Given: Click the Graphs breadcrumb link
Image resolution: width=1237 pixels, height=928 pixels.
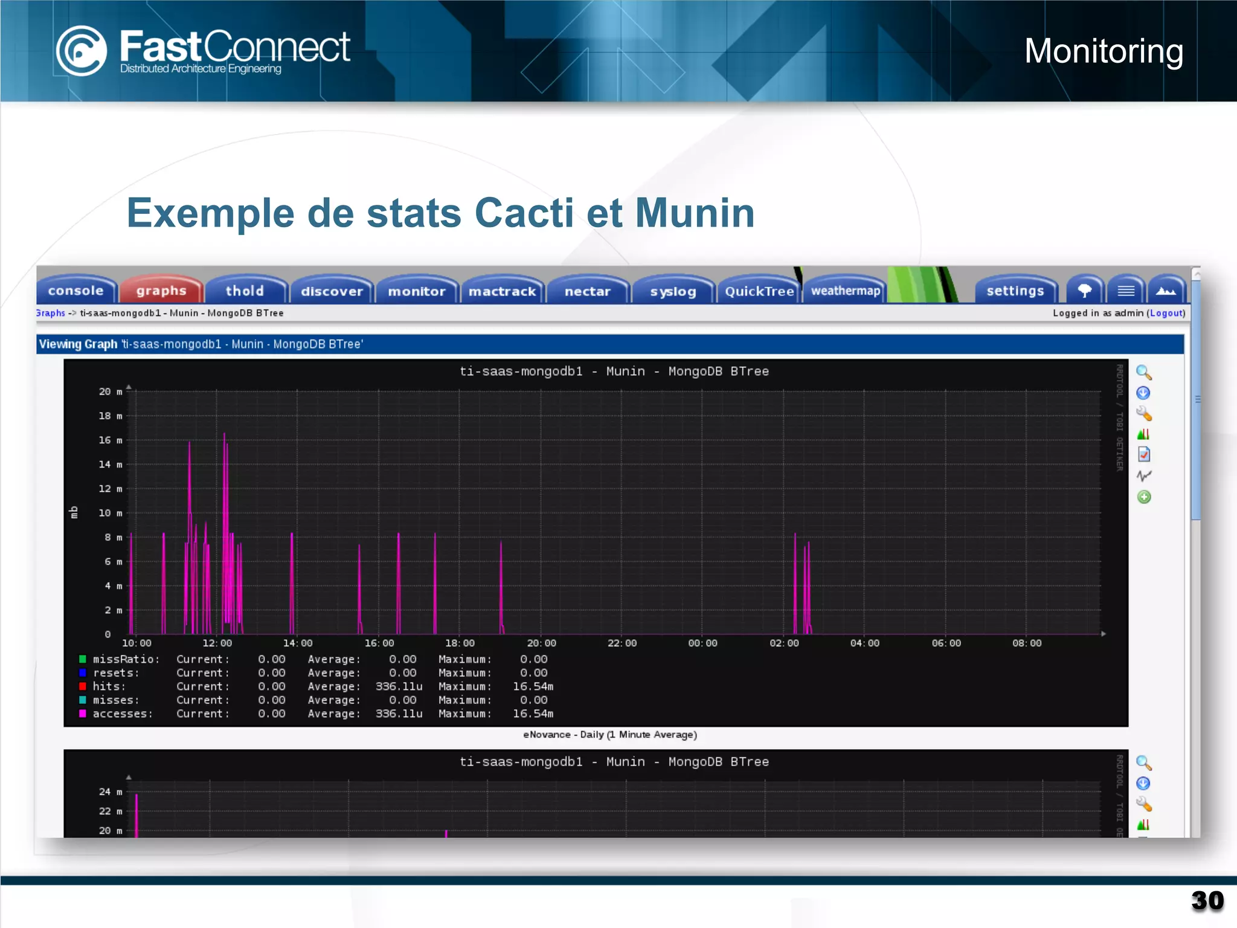Looking at the screenshot, I should point(51,313).
